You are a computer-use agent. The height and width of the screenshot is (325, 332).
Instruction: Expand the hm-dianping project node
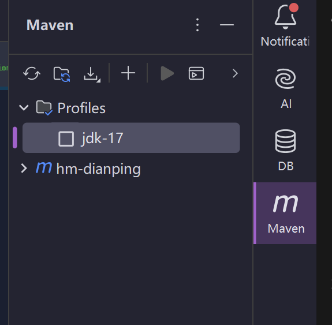(24, 169)
